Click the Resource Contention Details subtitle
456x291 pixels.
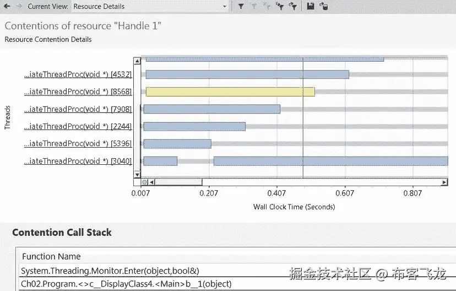[x=48, y=39]
